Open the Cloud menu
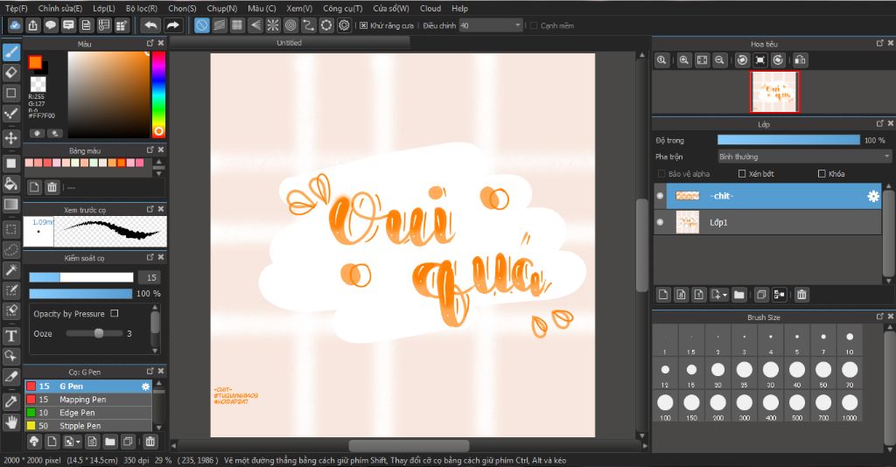This screenshot has height=467, width=896. [x=430, y=9]
